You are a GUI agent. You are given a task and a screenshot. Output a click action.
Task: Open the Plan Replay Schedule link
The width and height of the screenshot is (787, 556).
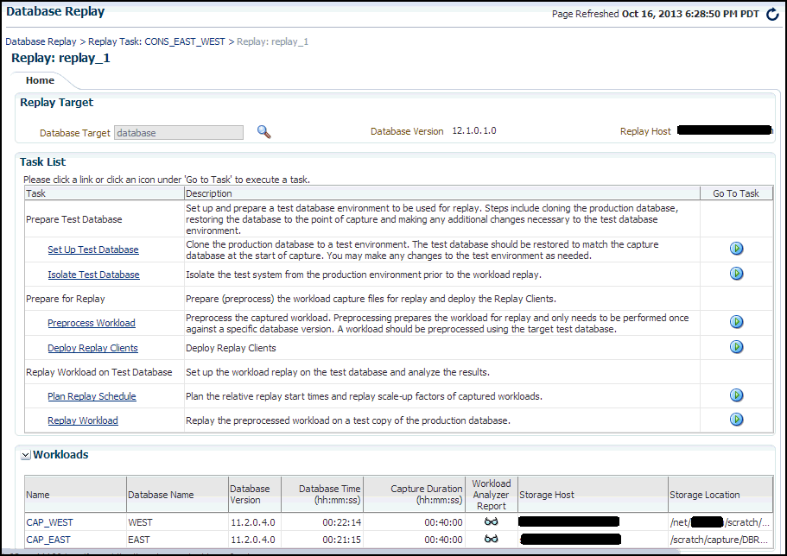92,395
